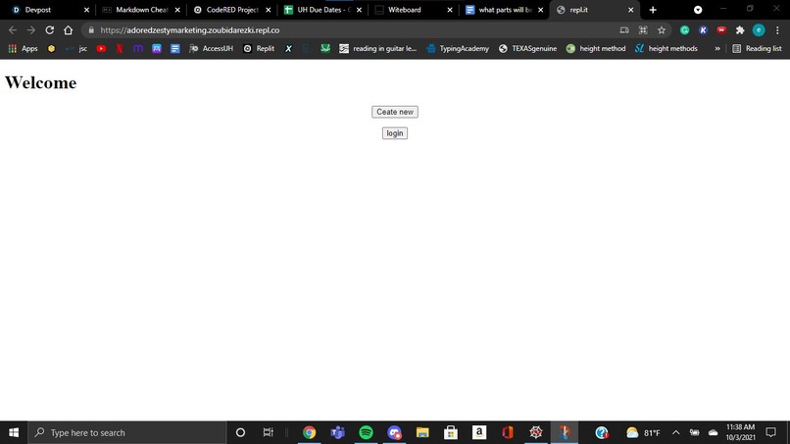Close the repl.it tab
The image size is (790, 444).
[631, 10]
